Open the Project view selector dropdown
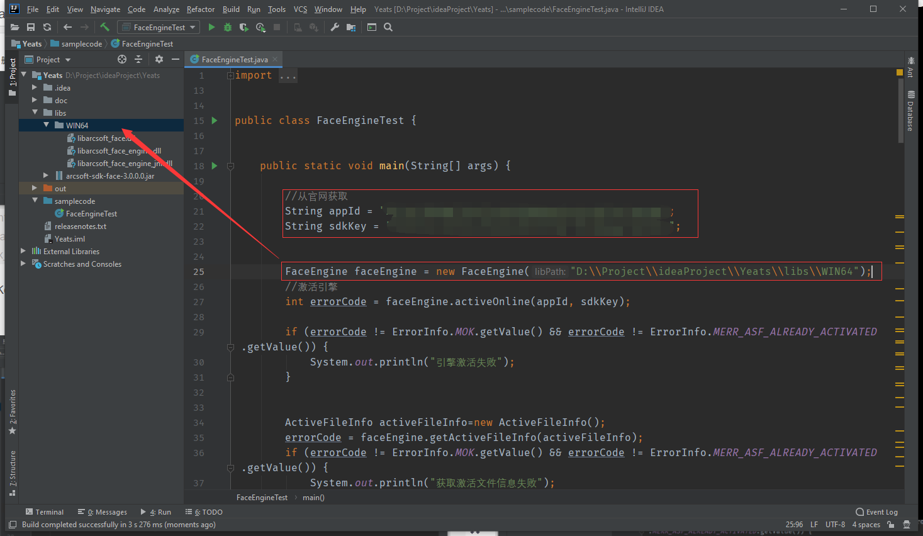Image resolution: width=923 pixels, height=536 pixels. tap(48, 59)
